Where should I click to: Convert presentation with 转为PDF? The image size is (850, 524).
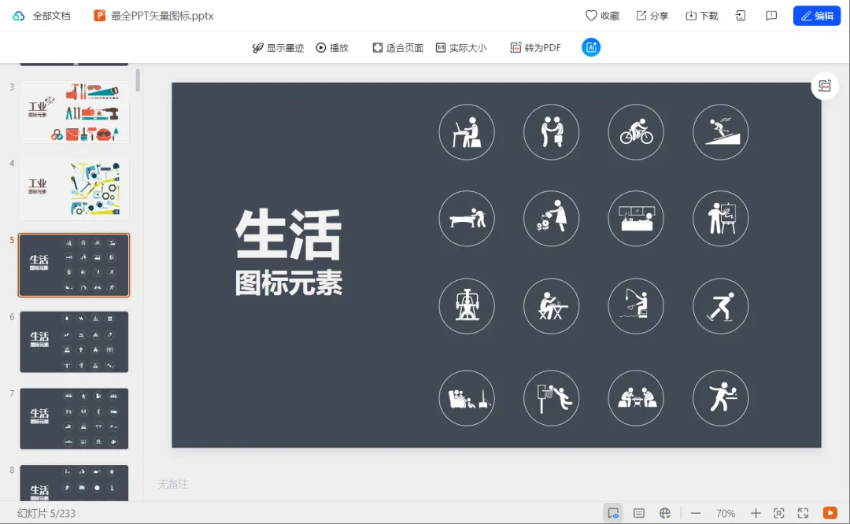click(x=536, y=48)
